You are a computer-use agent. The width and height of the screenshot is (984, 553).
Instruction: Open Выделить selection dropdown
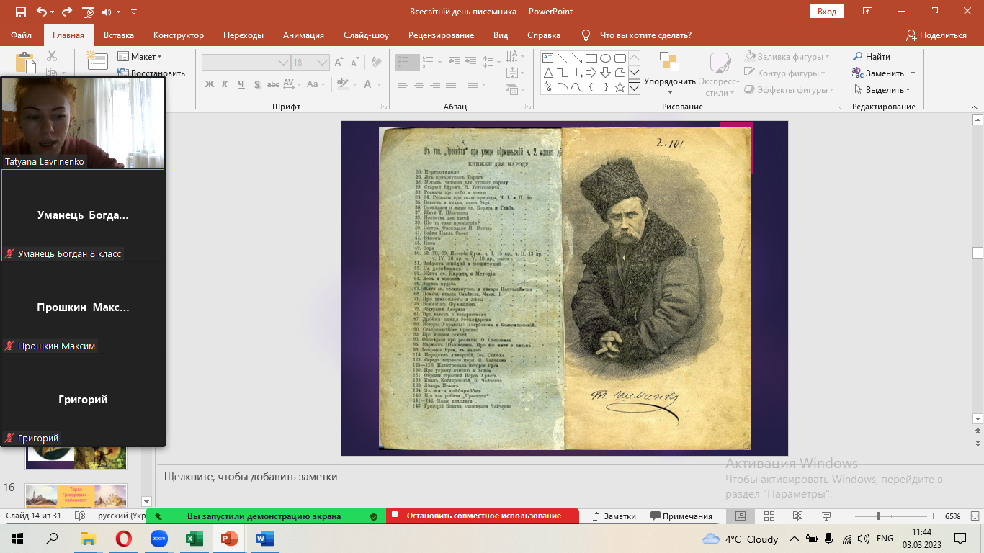(882, 90)
